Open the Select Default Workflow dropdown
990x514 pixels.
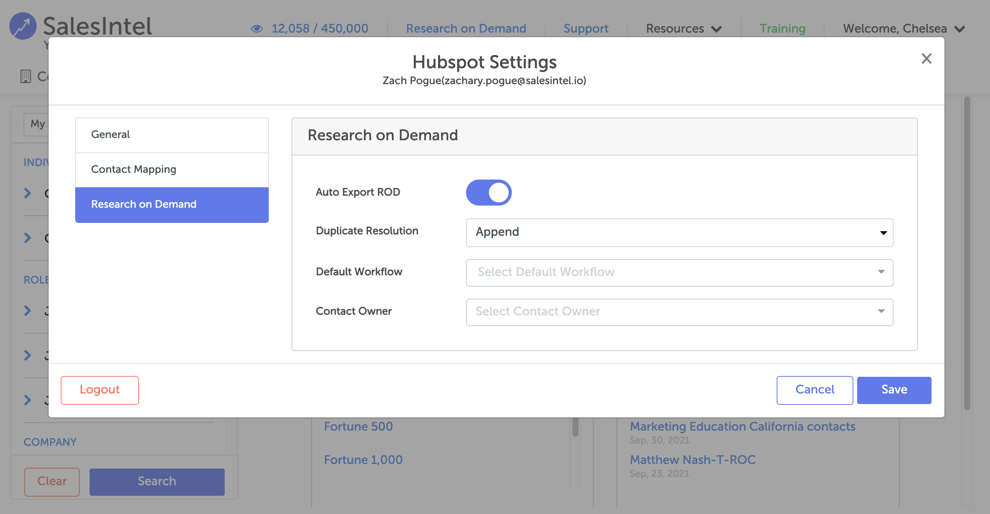coord(679,272)
